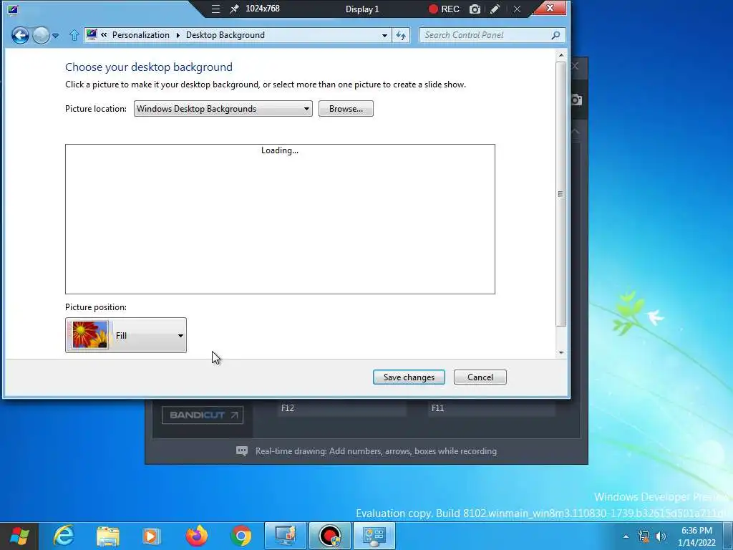The width and height of the screenshot is (733, 550).
Task: Launch Firefox from taskbar
Action: click(196, 536)
